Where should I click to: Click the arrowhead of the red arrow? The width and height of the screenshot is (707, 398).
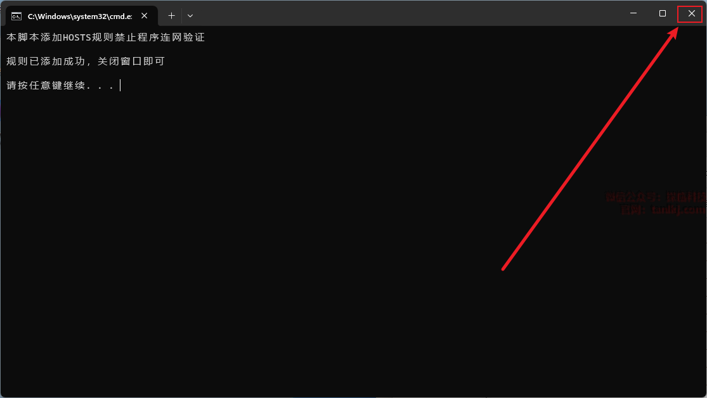[x=673, y=34]
